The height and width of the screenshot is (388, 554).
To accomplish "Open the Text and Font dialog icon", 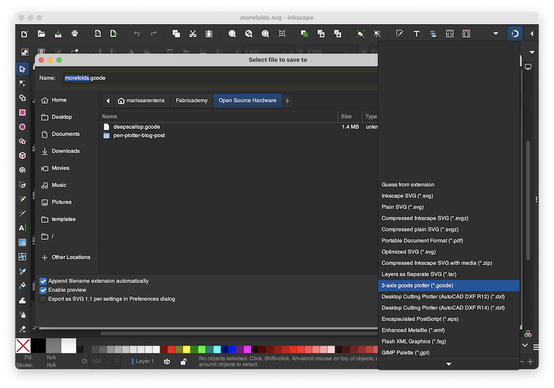I will 416,34.
